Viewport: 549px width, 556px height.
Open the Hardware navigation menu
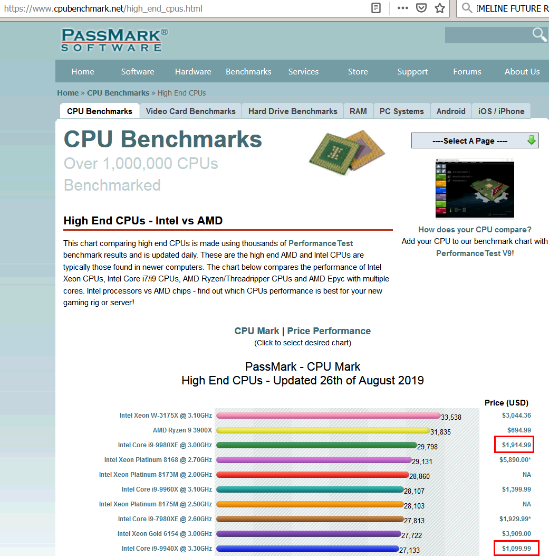click(x=193, y=72)
